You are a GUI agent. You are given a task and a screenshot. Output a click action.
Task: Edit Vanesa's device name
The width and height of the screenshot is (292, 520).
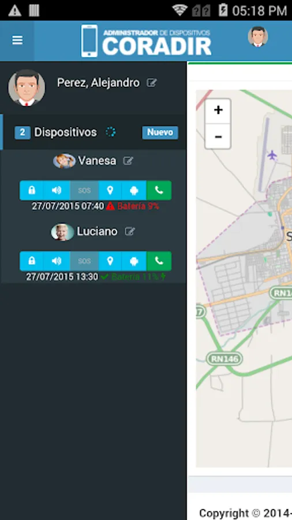tap(128, 161)
